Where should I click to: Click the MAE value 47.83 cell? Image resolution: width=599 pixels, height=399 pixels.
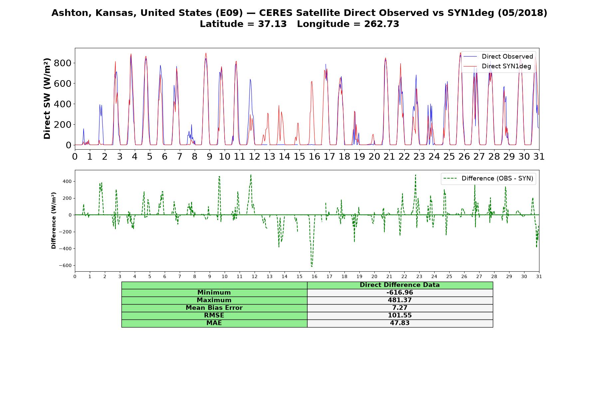coord(400,323)
